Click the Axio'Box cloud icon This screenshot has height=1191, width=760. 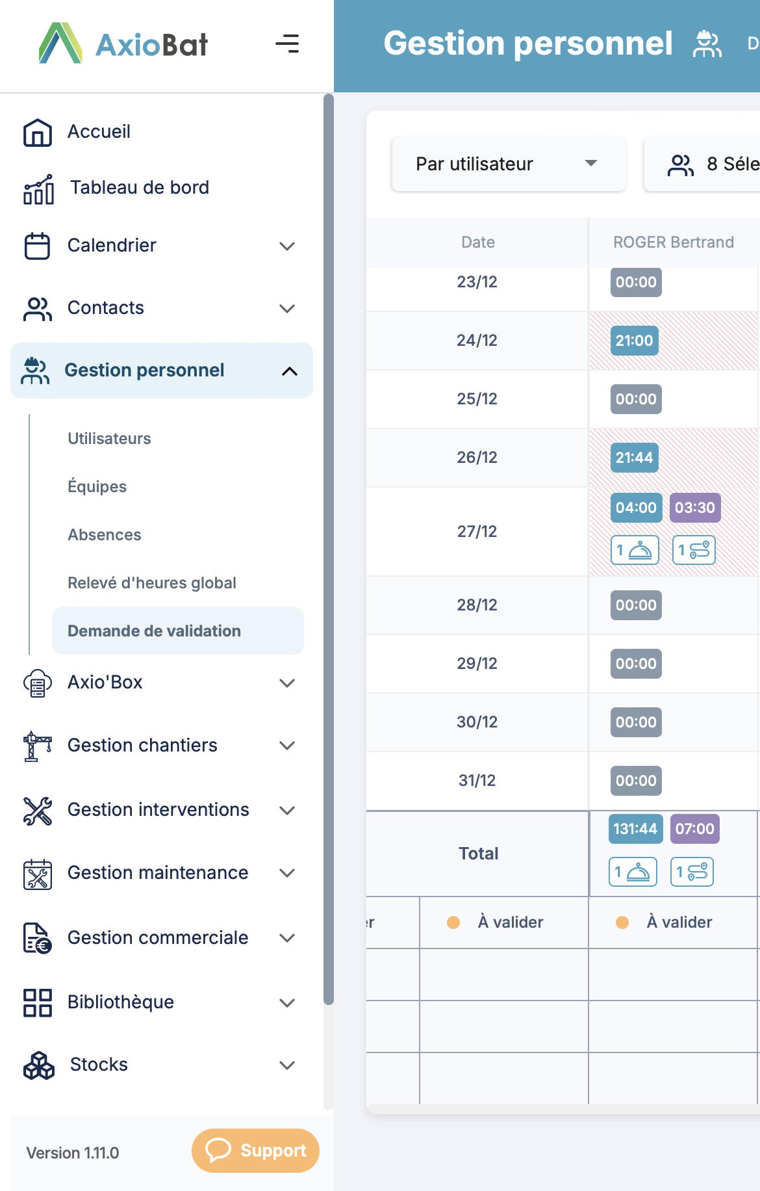tap(38, 683)
